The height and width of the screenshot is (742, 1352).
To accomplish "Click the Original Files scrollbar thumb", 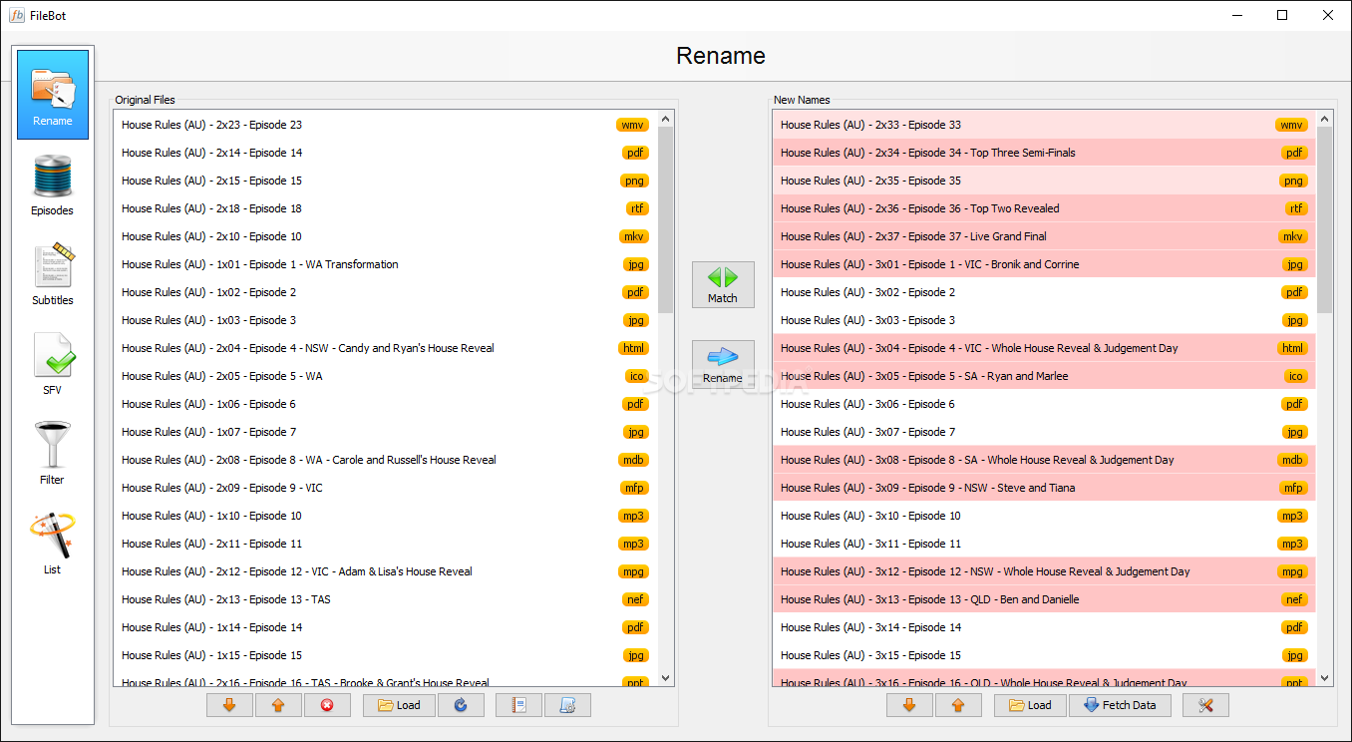I will [x=666, y=219].
